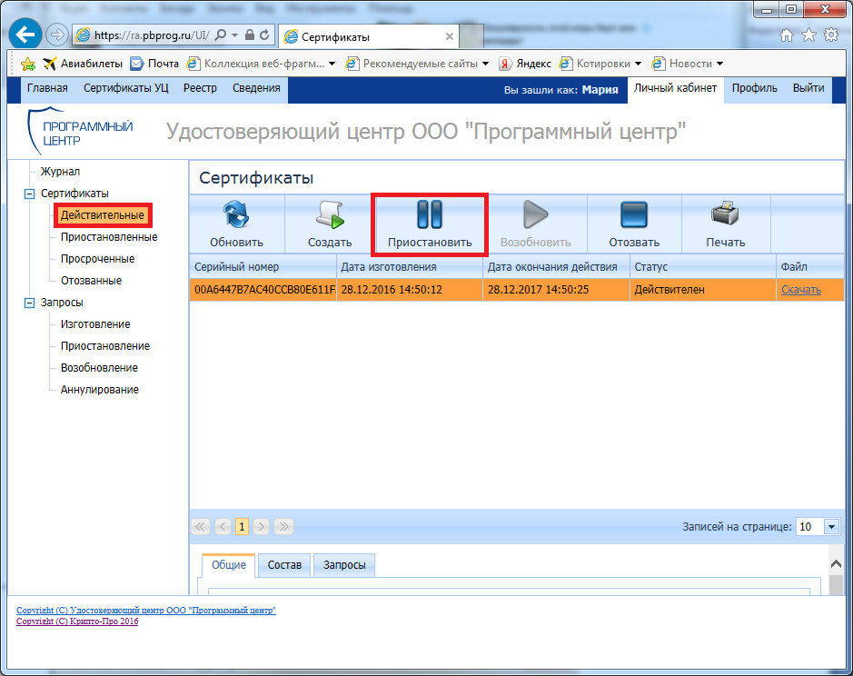Open the Реестр menu item

(200, 88)
